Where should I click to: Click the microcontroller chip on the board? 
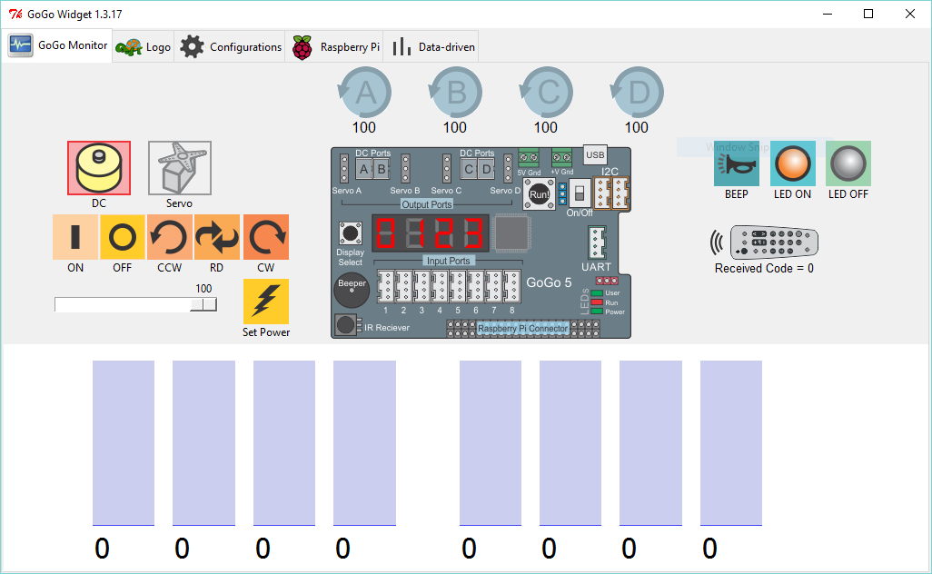(x=511, y=233)
